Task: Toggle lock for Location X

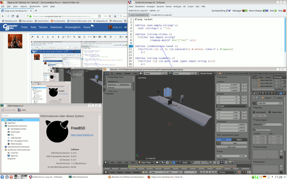Action: [x=244, y=85]
